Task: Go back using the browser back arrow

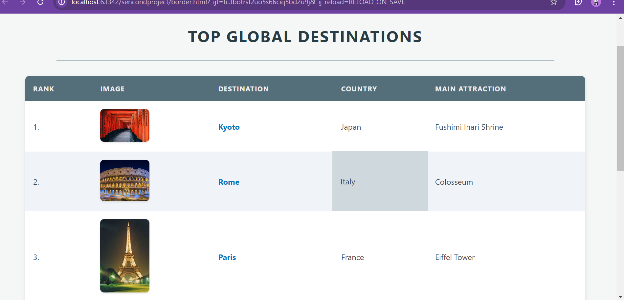Action: [5, 2]
